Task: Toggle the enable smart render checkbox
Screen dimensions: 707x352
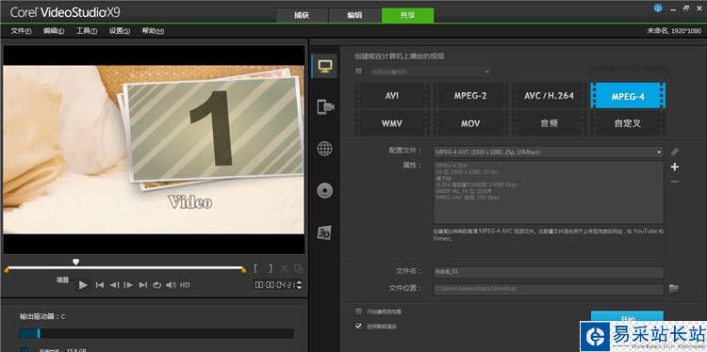Action: (359, 326)
